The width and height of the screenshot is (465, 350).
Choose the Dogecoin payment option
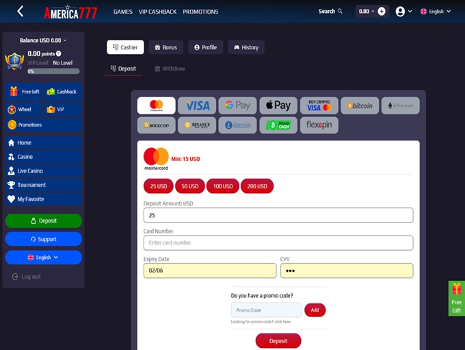156,125
